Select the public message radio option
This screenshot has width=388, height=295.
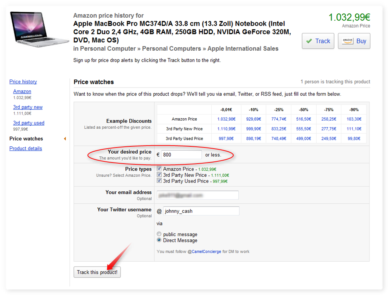tap(159, 234)
